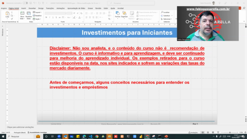Click the zoom slider in status bar

coord(230,132)
